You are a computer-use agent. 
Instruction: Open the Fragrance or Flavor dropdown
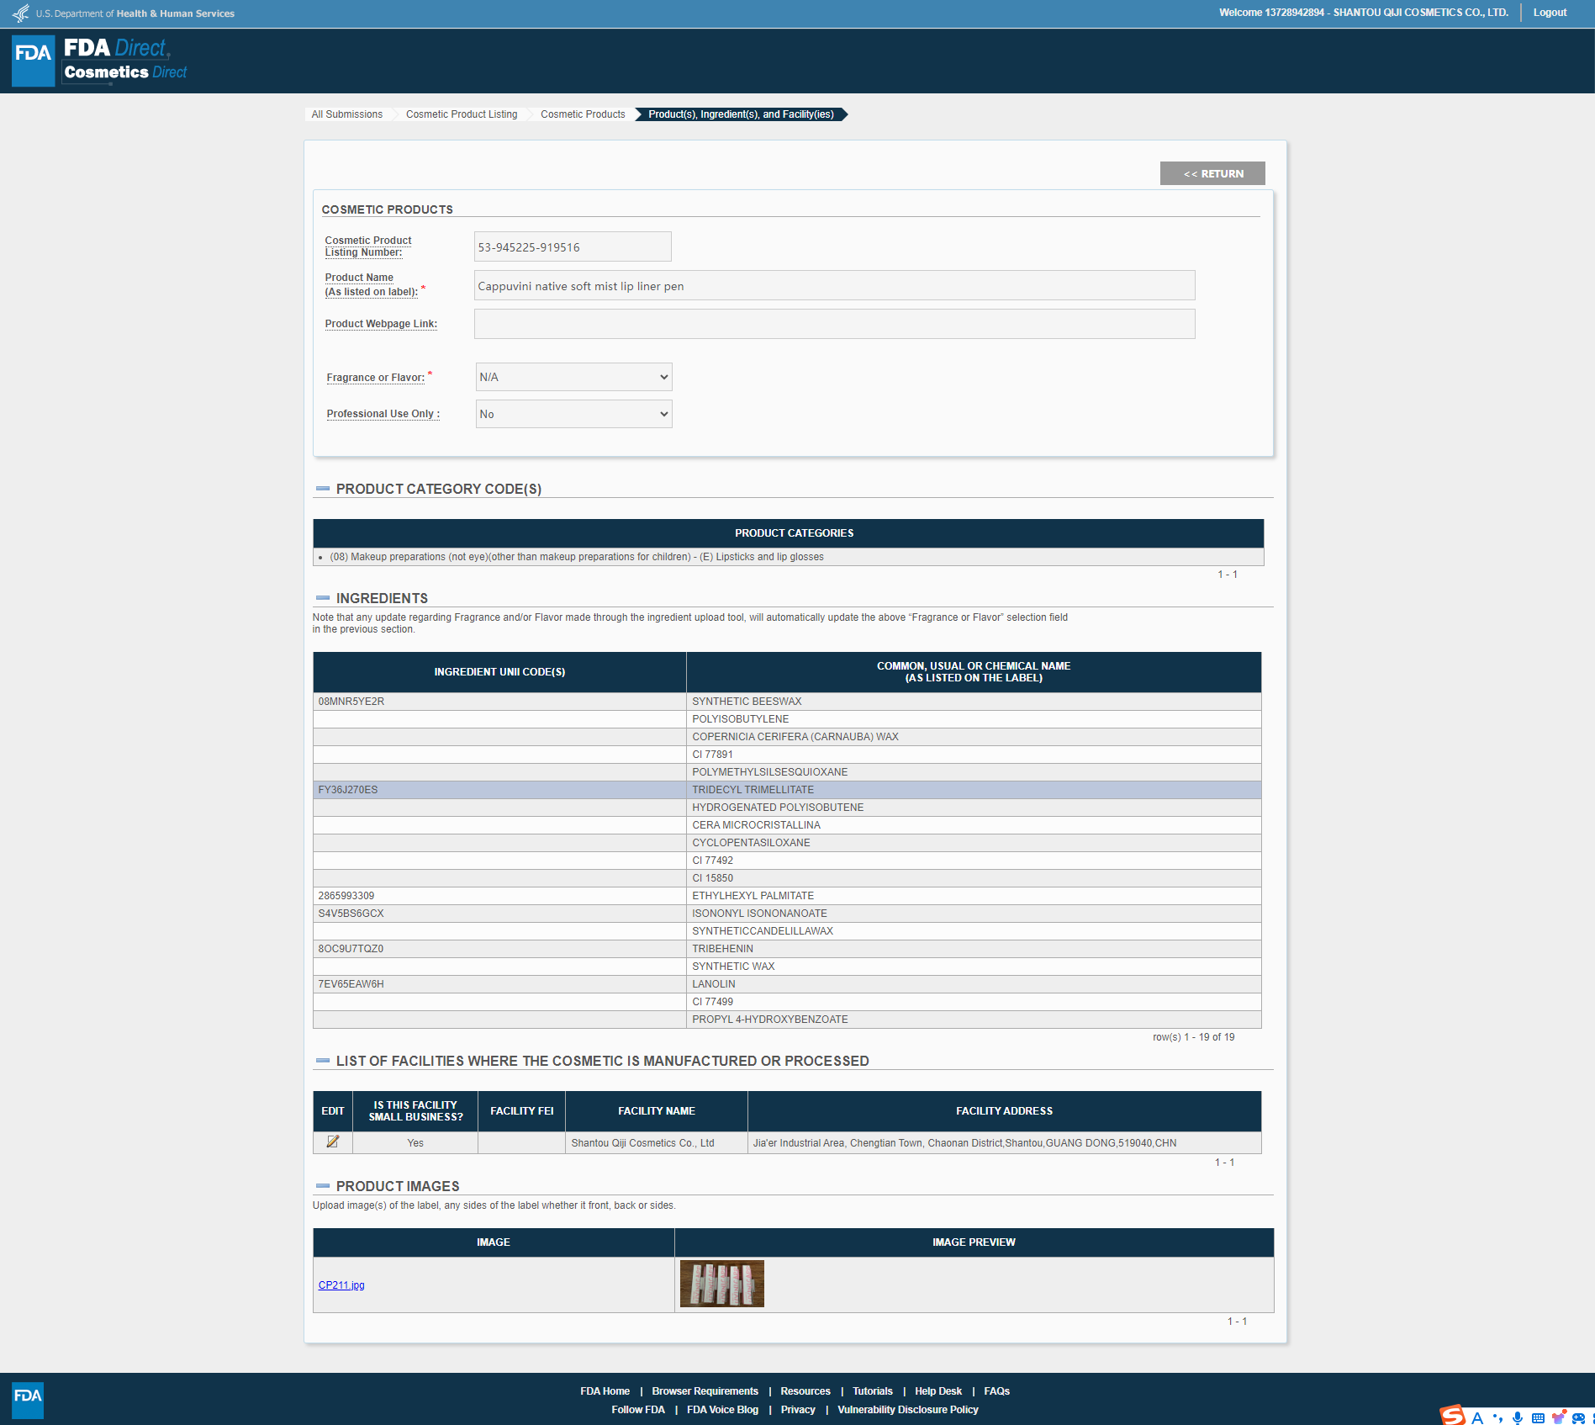pyautogui.click(x=573, y=377)
